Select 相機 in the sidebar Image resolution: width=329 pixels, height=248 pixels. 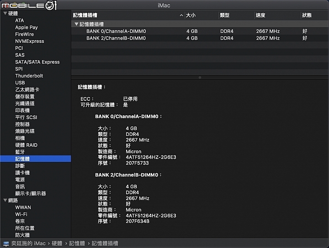(20, 138)
